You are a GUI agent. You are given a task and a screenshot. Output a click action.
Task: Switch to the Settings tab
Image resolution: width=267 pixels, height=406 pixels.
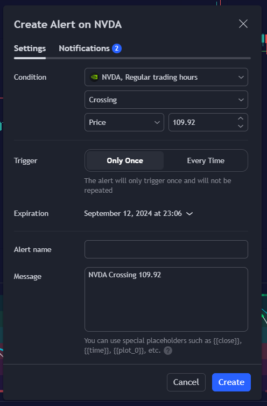[30, 48]
